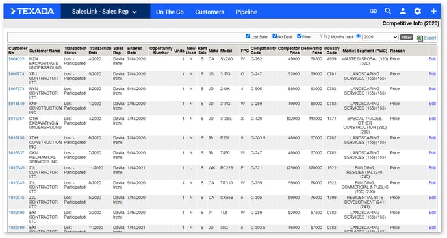Click the Compatibility Code column header
The image size is (447, 238).
coord(263,51)
